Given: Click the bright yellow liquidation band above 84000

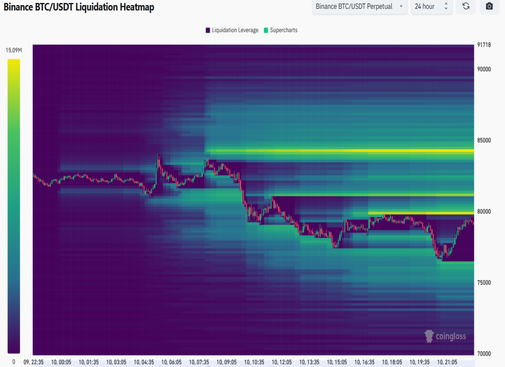Looking at the screenshot, I should 339,151.
